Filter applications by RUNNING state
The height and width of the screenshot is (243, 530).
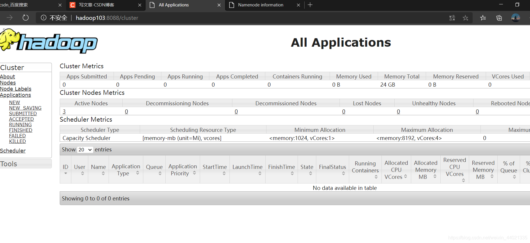pyautogui.click(x=20, y=125)
